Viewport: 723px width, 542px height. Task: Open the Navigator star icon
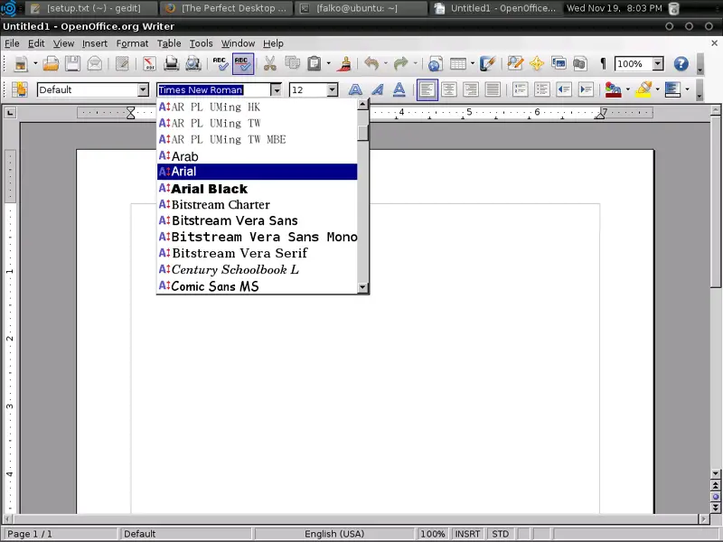pyautogui.click(x=537, y=63)
